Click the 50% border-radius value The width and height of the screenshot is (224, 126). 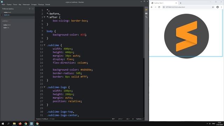point(78,73)
